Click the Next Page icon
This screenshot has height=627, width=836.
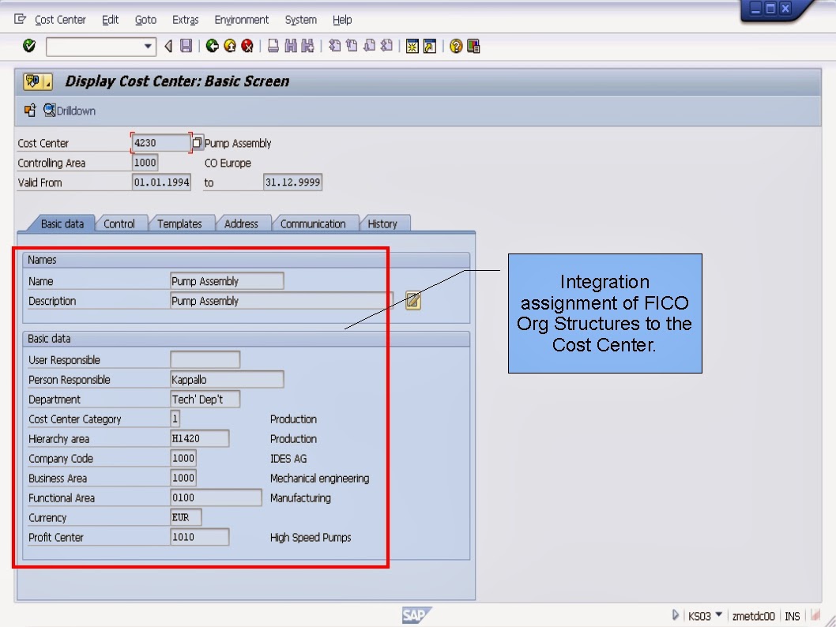370,47
